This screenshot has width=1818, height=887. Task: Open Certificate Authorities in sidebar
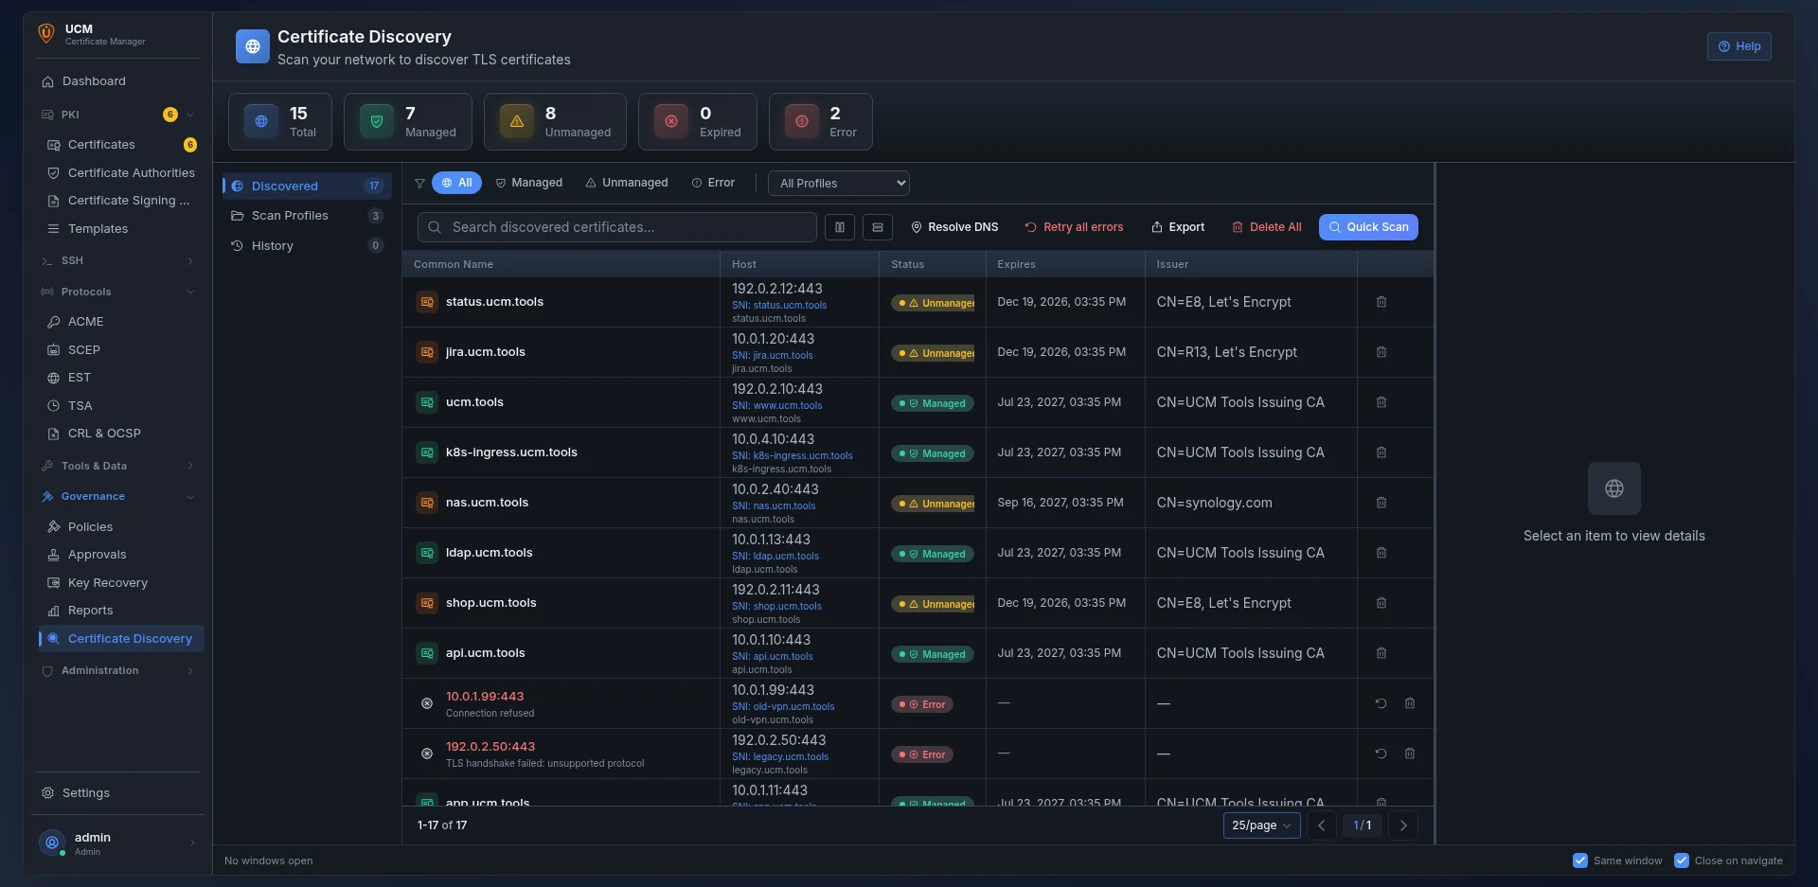121,173
